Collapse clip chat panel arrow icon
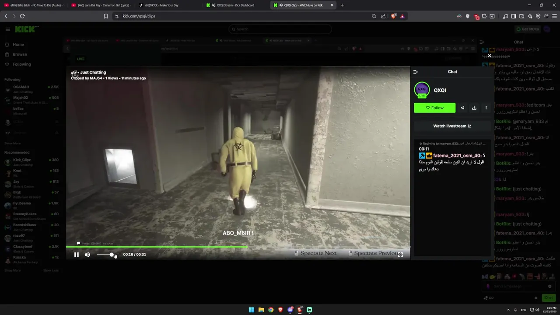The height and width of the screenshot is (315, 560). (x=416, y=72)
